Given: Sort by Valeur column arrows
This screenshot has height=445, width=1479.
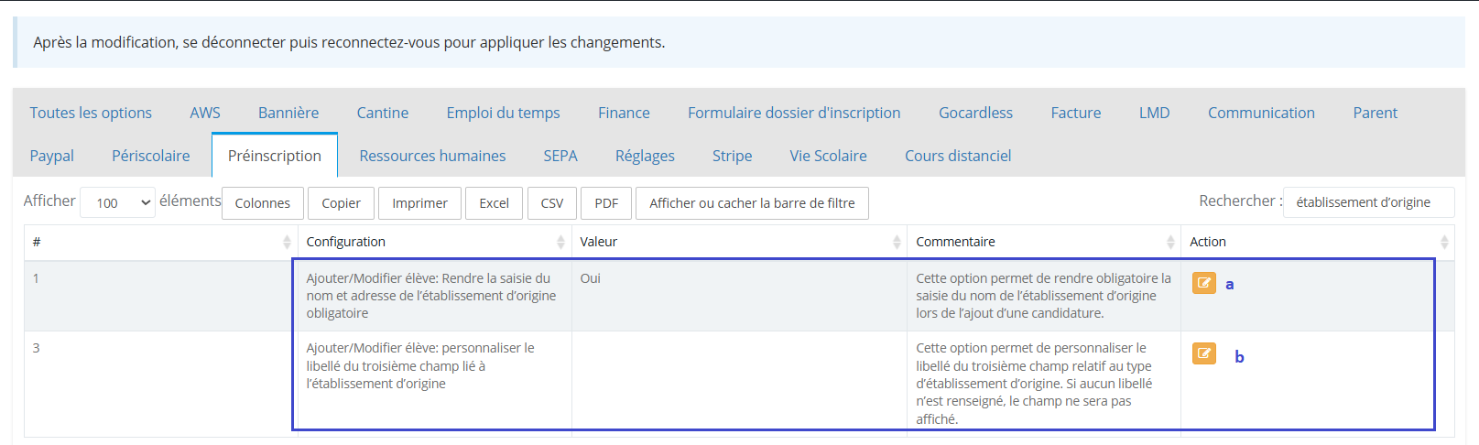Looking at the screenshot, I should point(897,242).
